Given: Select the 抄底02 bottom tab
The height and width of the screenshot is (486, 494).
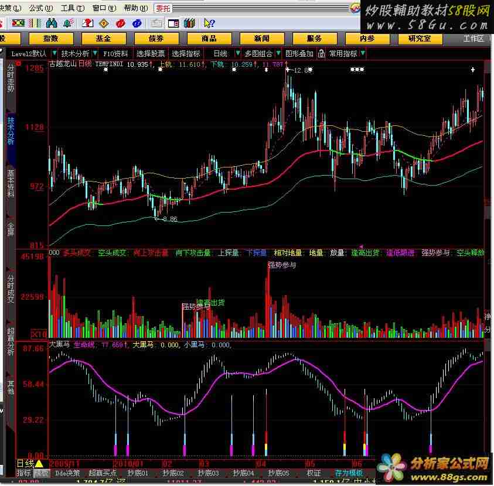Looking at the screenshot, I should click(x=173, y=473).
